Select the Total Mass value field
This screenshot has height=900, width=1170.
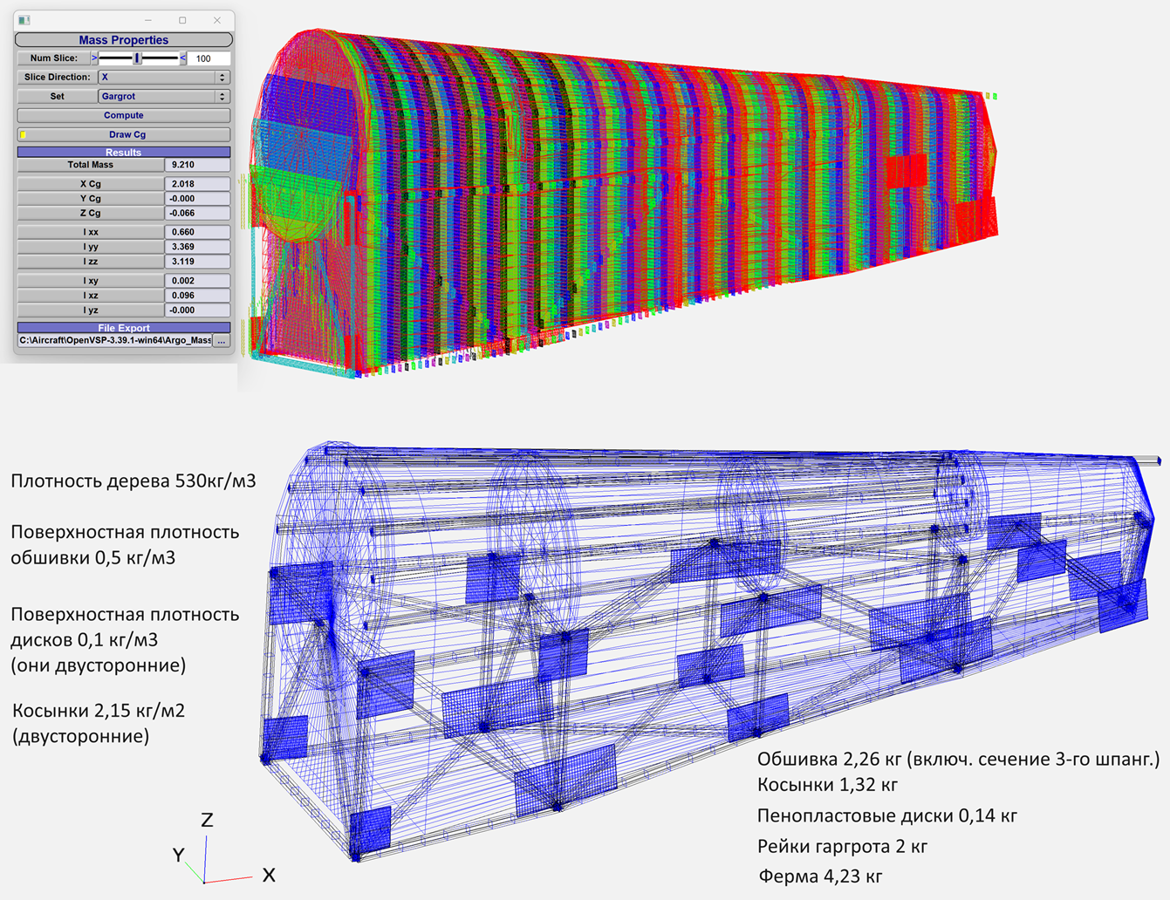(197, 165)
